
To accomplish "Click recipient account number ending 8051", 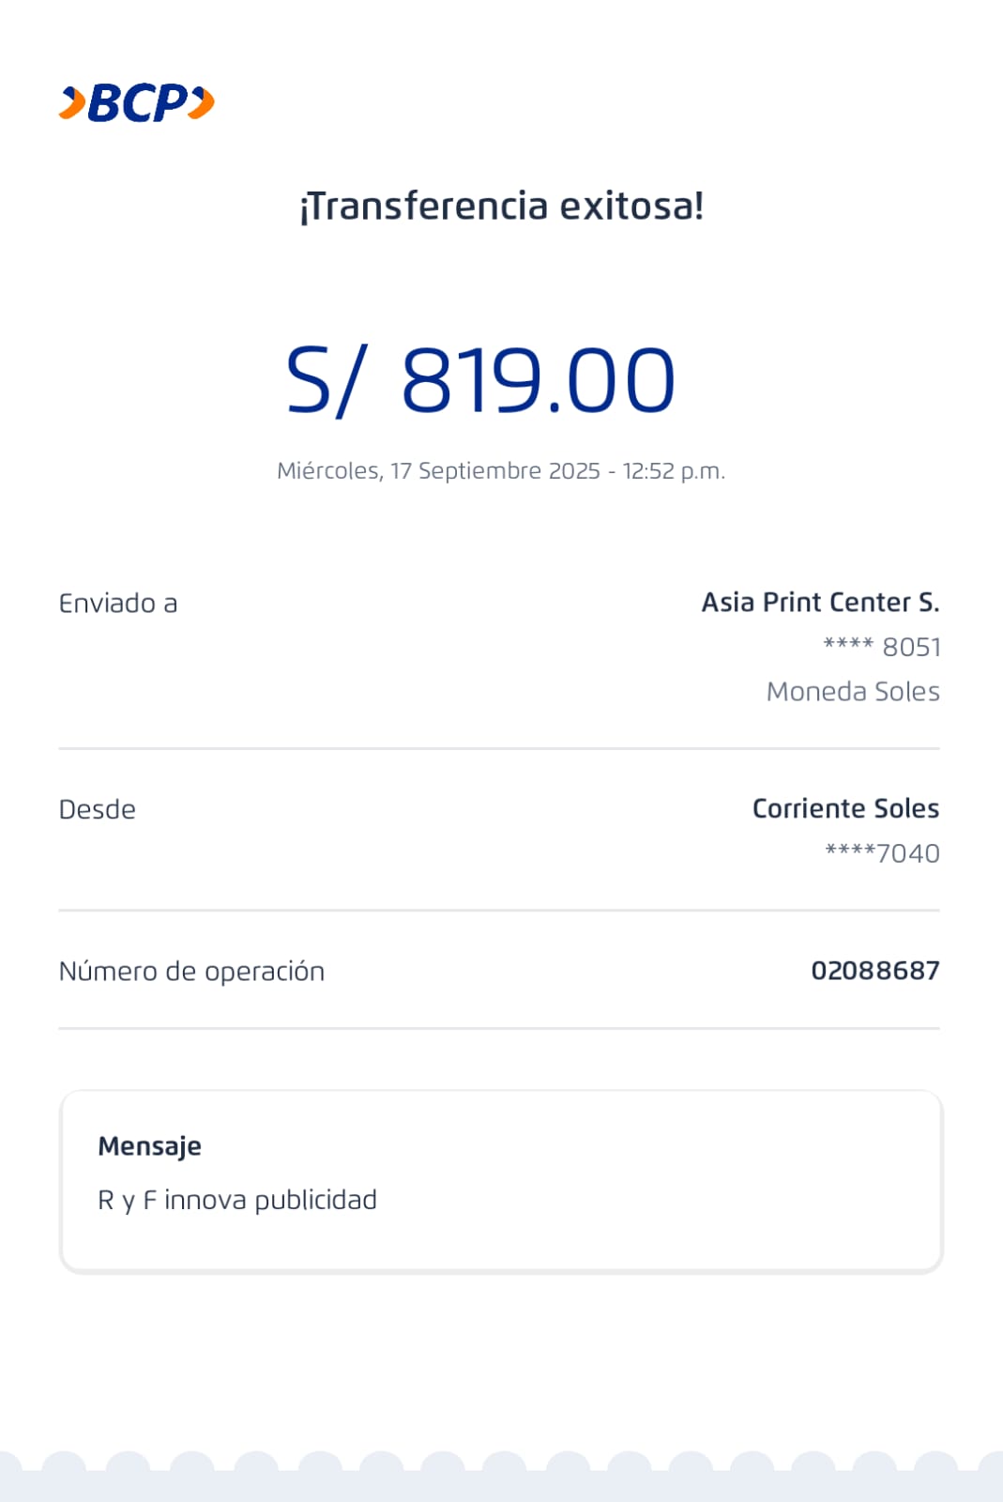I will point(881,647).
